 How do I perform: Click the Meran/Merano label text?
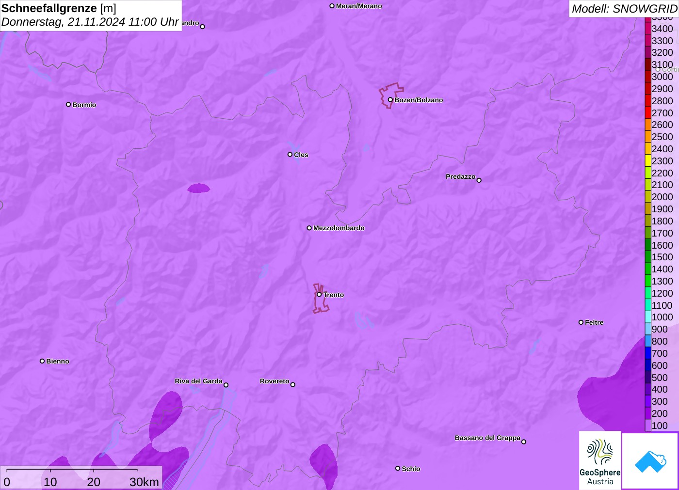pos(359,6)
